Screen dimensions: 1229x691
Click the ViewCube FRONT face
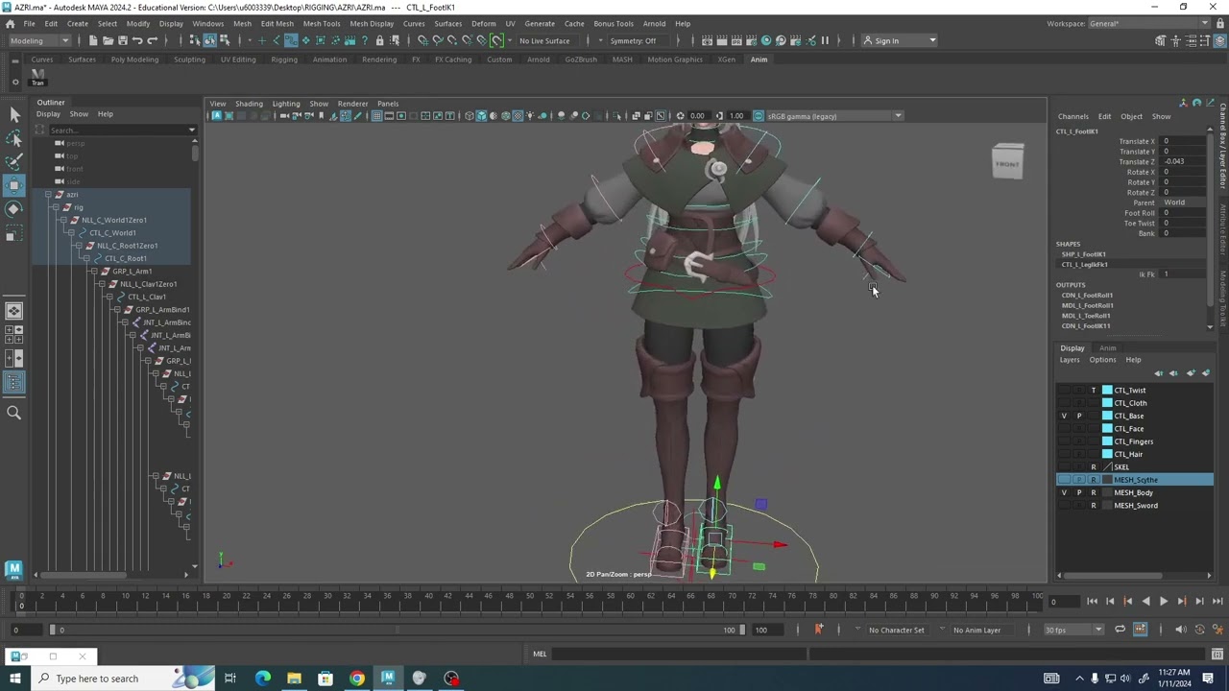click(1007, 164)
